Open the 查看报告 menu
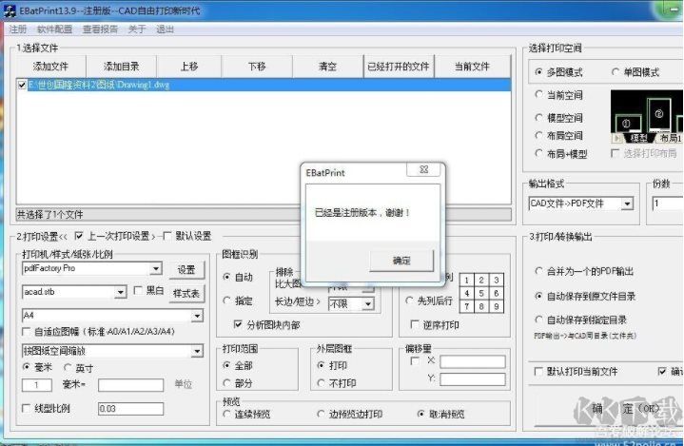This screenshot has height=446, width=684. [x=100, y=29]
